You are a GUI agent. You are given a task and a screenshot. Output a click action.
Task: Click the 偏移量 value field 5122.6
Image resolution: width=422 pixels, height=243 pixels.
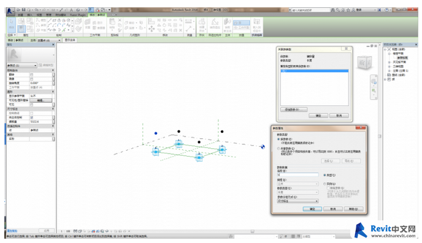point(41,122)
